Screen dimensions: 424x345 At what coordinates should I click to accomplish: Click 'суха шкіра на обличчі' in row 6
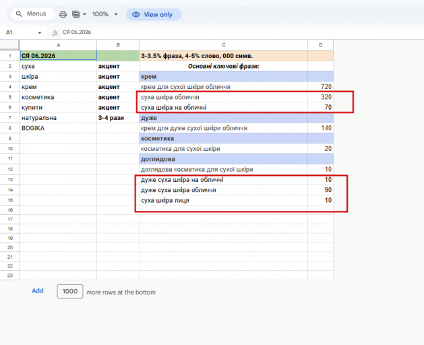(224, 107)
